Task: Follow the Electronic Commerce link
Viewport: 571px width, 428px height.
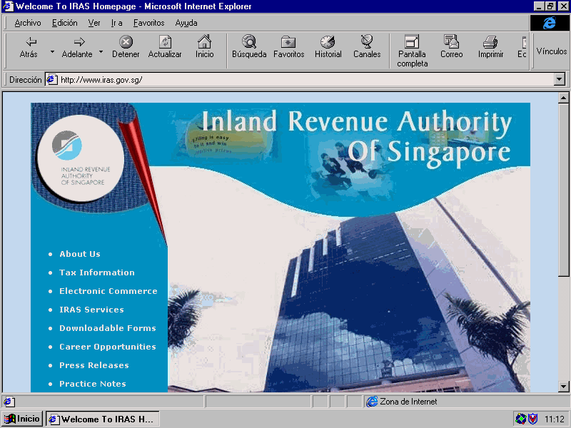Action: click(108, 291)
